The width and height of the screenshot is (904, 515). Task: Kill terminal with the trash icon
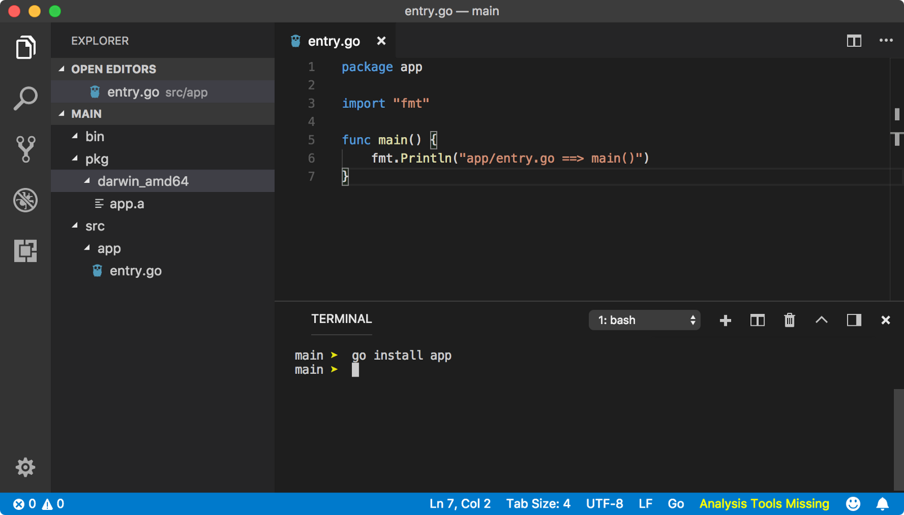coord(789,320)
